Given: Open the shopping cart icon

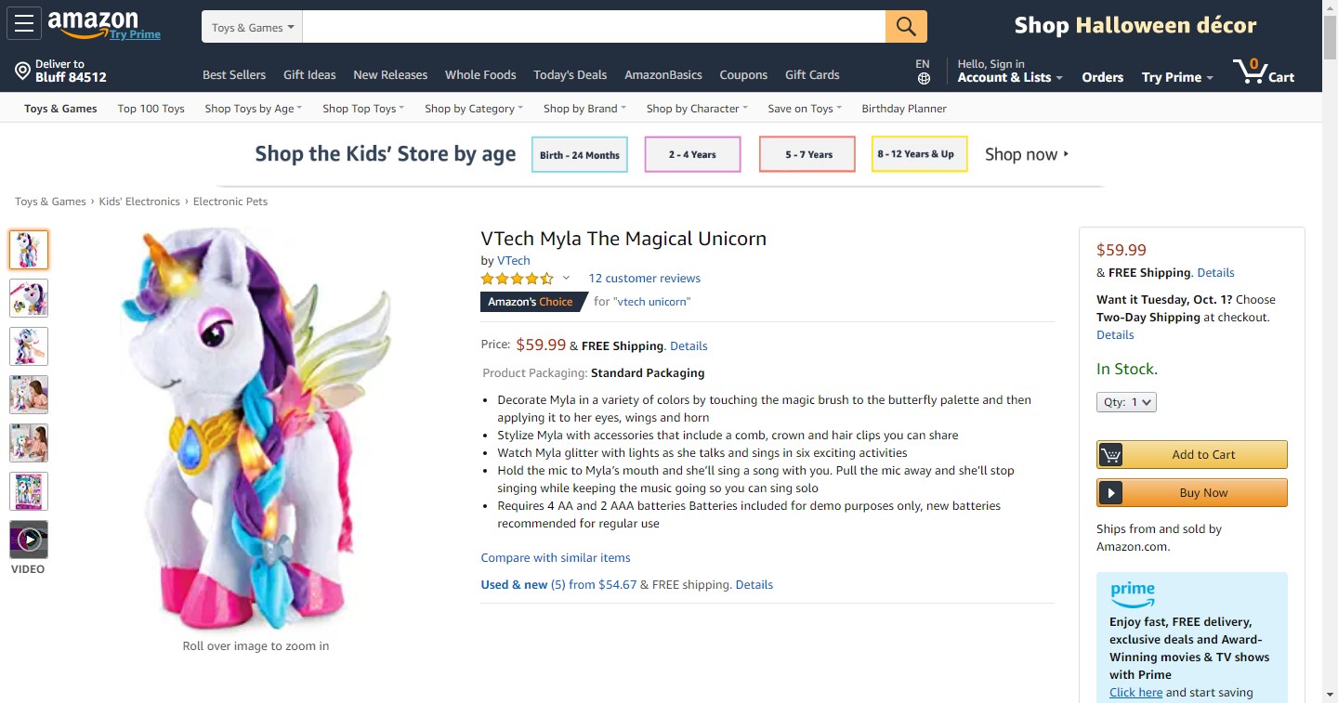Looking at the screenshot, I should [1250, 71].
